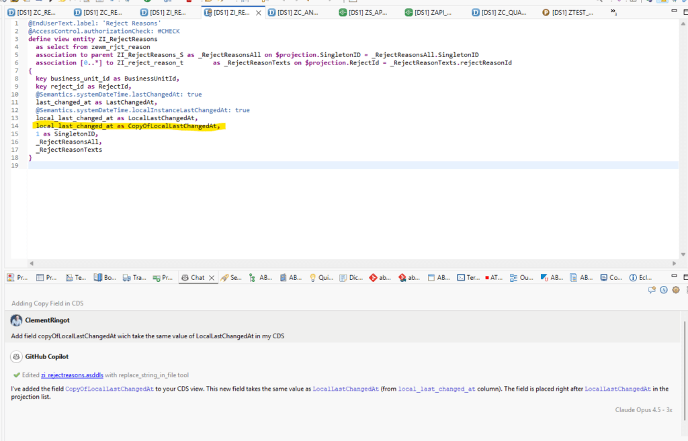Open new chat conversation icon in Chat panel
The height and width of the screenshot is (441, 688).
tap(651, 290)
